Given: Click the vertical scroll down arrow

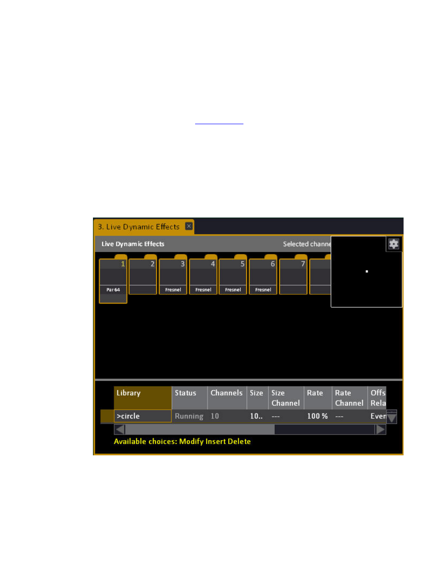Looking at the screenshot, I should point(392,417).
